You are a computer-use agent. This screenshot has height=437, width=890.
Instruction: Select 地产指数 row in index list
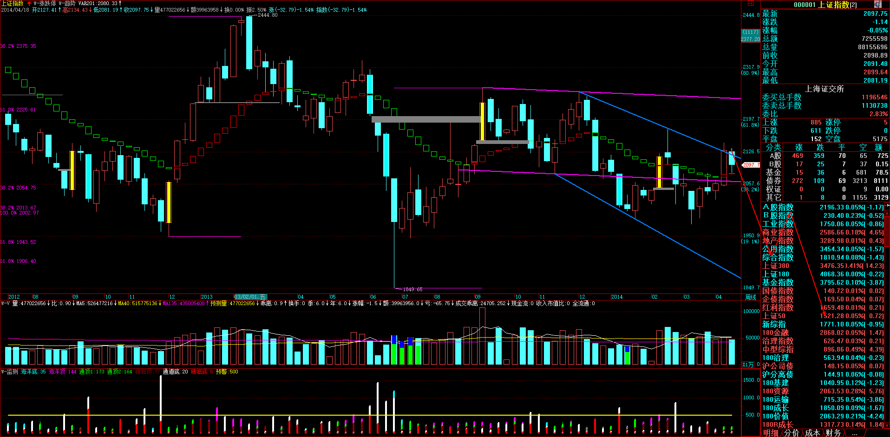pos(778,241)
